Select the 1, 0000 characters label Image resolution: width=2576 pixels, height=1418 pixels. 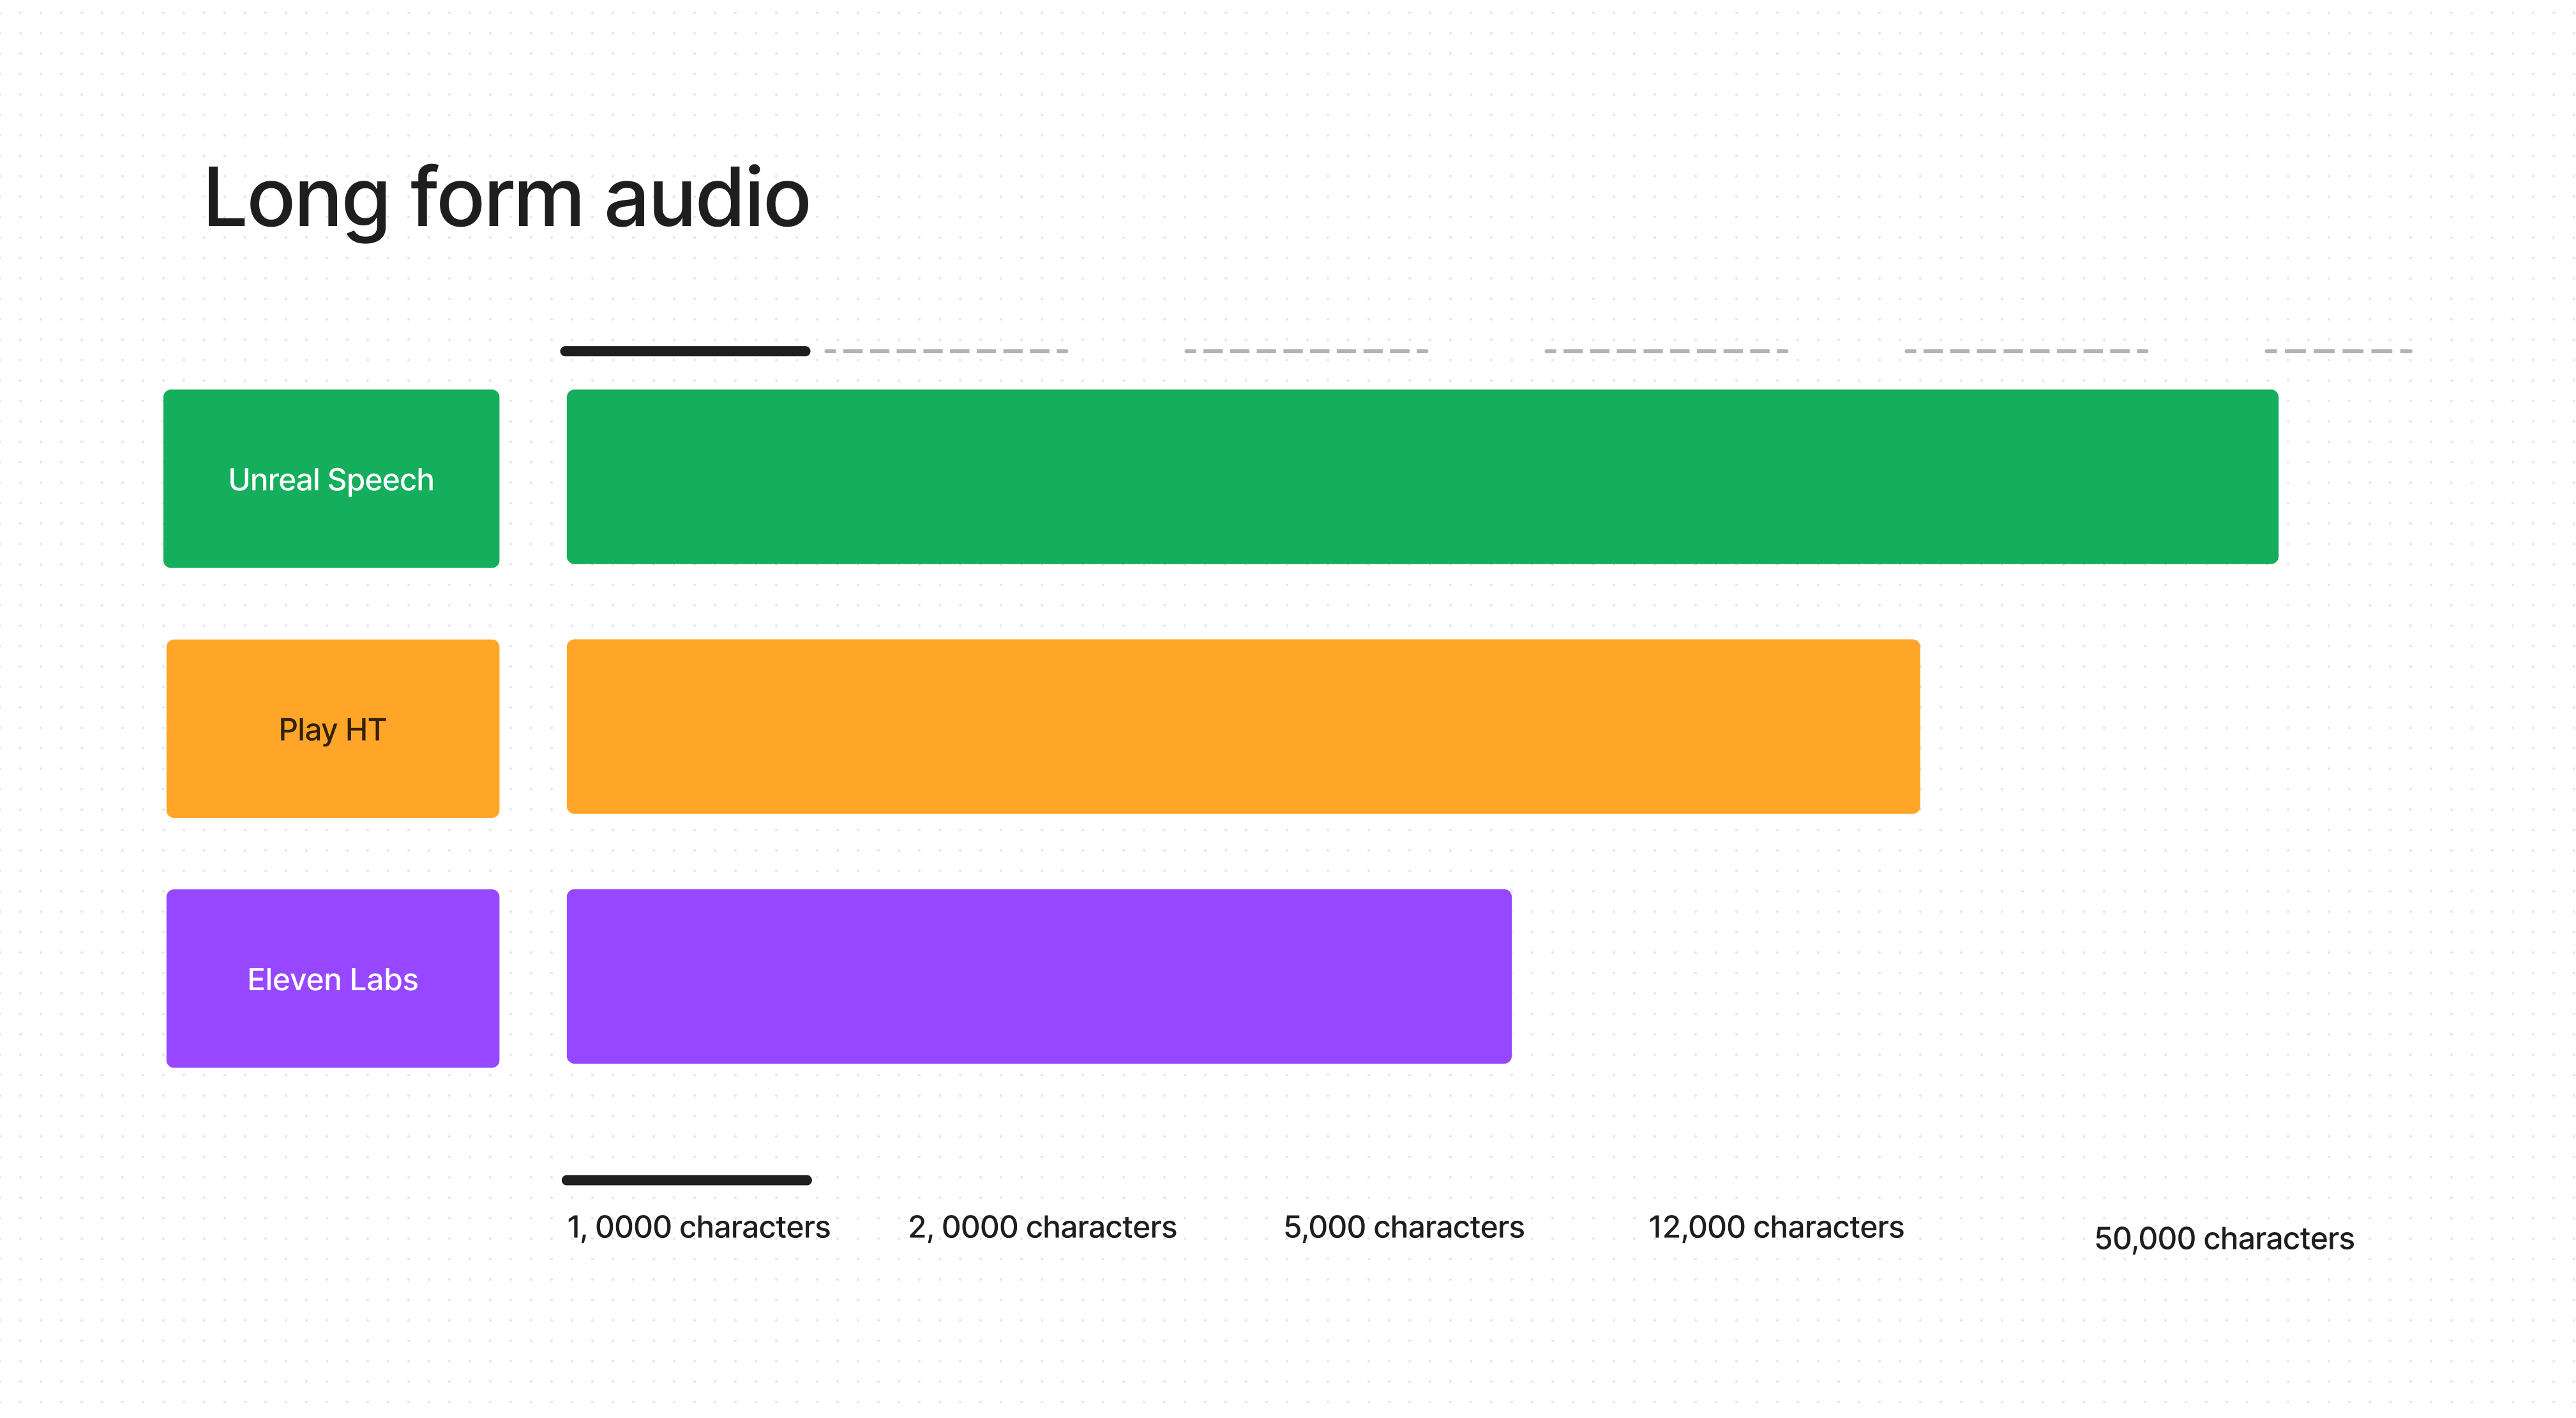click(x=698, y=1227)
